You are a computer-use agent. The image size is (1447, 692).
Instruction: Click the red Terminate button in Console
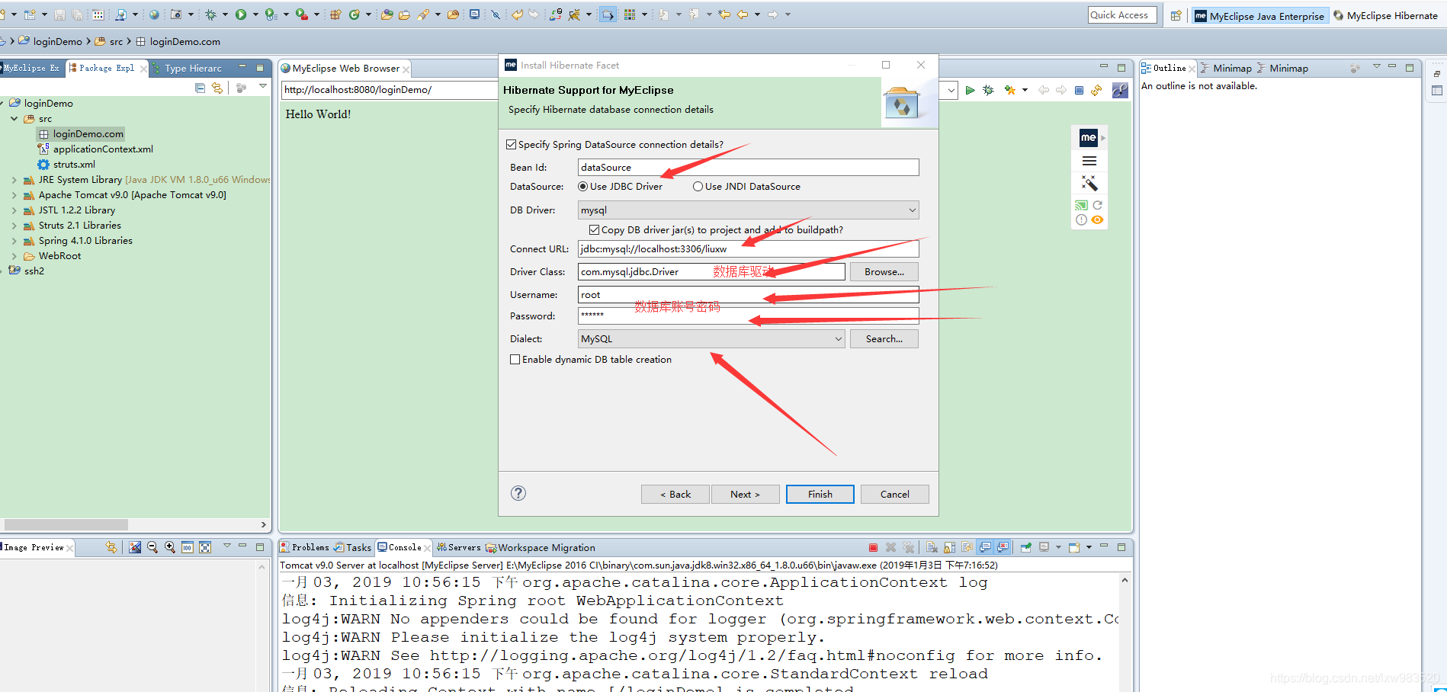[x=873, y=547]
